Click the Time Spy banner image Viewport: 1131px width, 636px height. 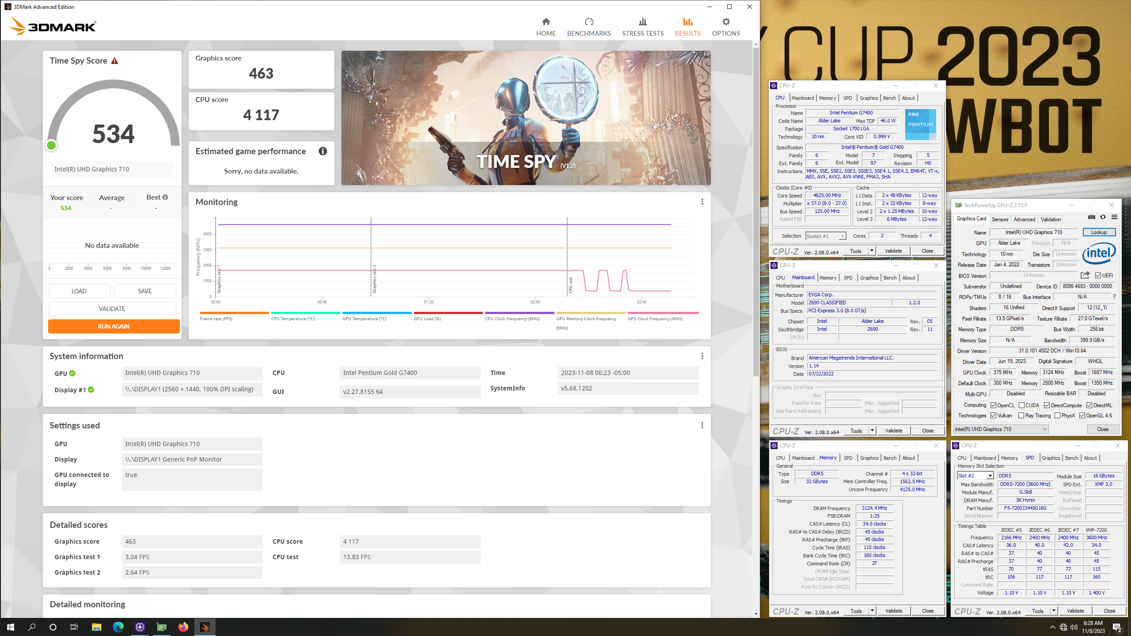[x=526, y=118]
